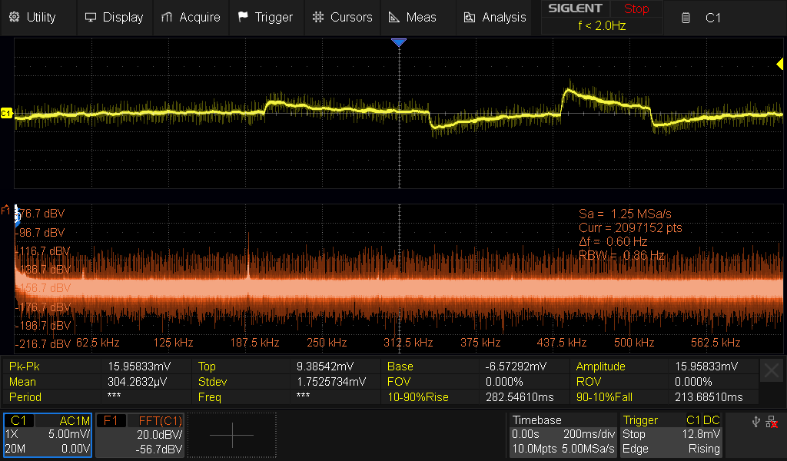This screenshot has height=461, width=787.
Task: Open the Acquire settings menu
Action: 191,17
